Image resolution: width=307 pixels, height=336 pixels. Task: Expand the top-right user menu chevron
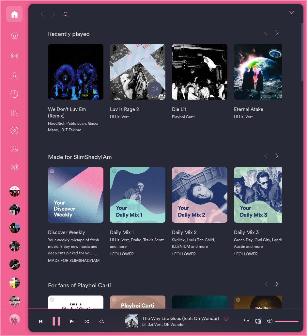pos(292,12)
